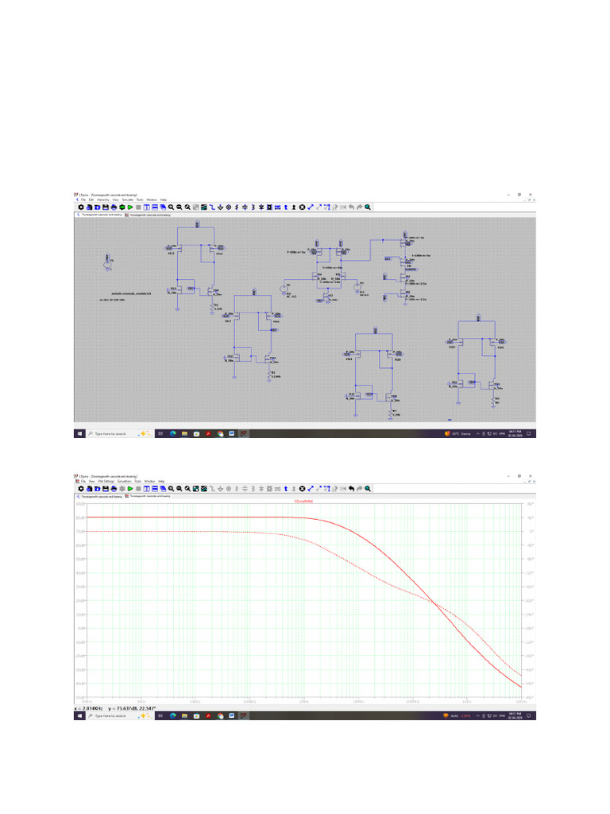Click green Run arrow in upper schematic toolbar
Screen dimensions: 610x814
coord(130,207)
